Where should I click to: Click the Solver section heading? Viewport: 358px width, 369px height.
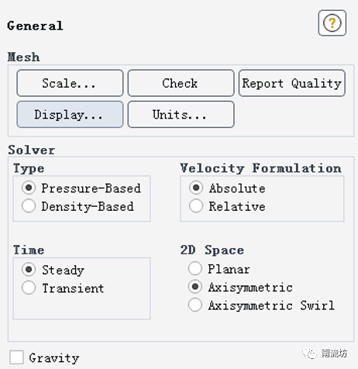point(32,150)
